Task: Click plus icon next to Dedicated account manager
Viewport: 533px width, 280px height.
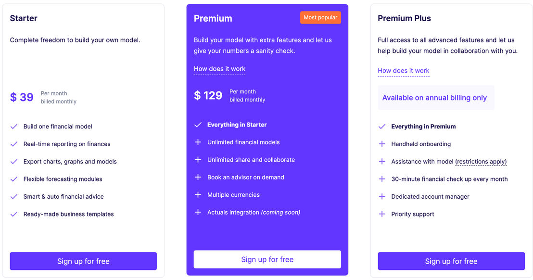Action: 382,196
